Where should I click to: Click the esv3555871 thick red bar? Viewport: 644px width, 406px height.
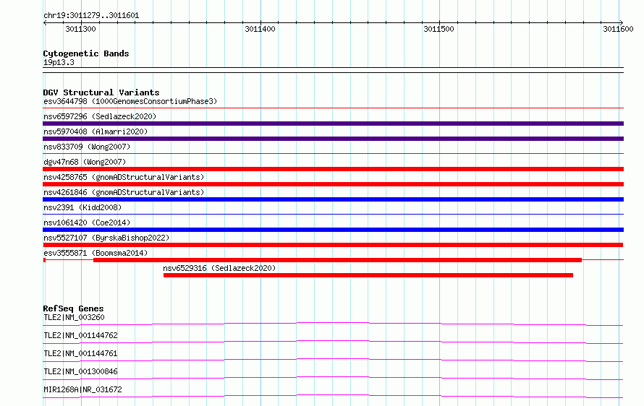[338, 260]
